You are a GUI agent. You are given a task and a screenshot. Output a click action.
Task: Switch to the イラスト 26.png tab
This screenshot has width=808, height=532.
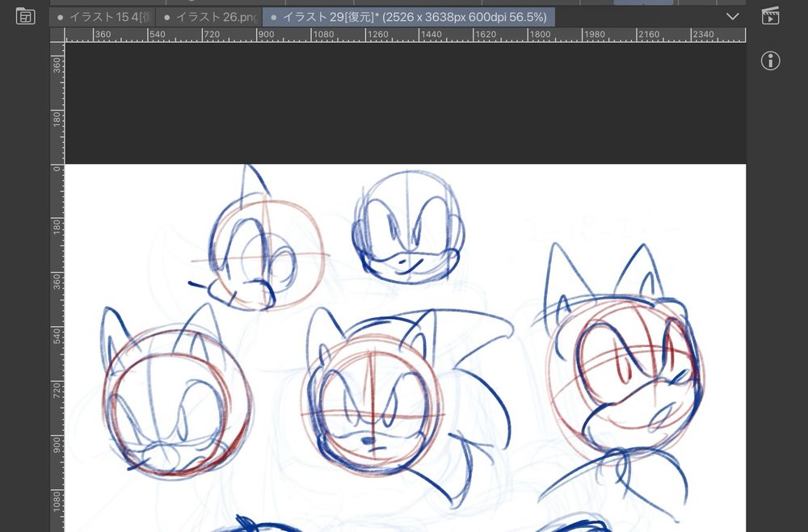click(x=209, y=17)
